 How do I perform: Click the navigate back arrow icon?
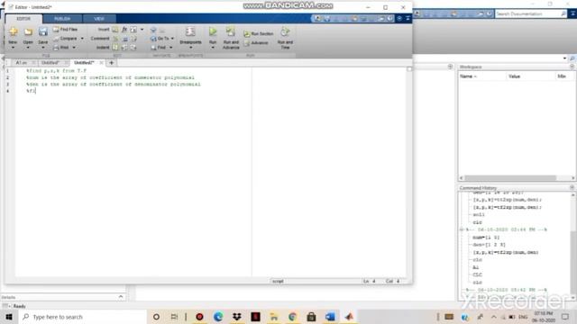(153, 30)
